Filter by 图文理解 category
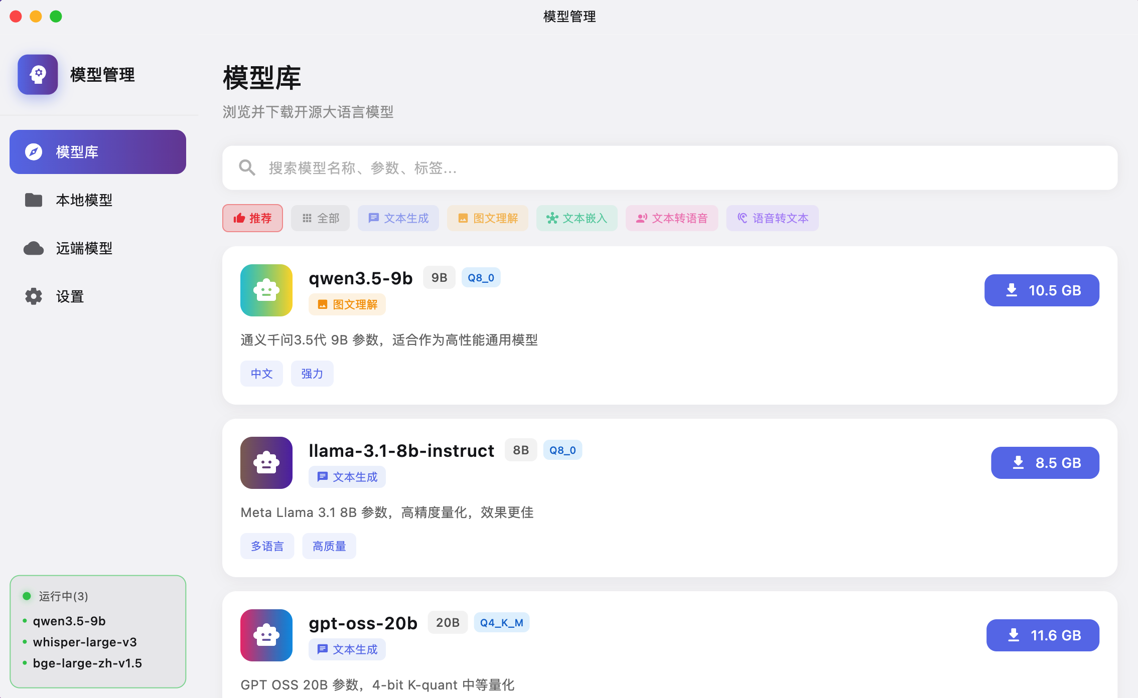This screenshot has height=698, width=1138. click(488, 218)
